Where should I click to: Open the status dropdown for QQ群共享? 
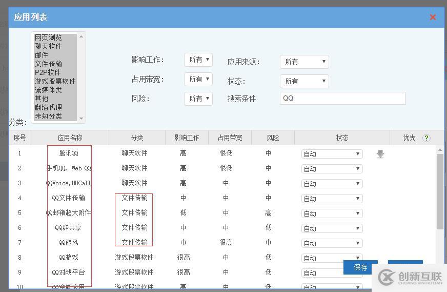coord(332,228)
